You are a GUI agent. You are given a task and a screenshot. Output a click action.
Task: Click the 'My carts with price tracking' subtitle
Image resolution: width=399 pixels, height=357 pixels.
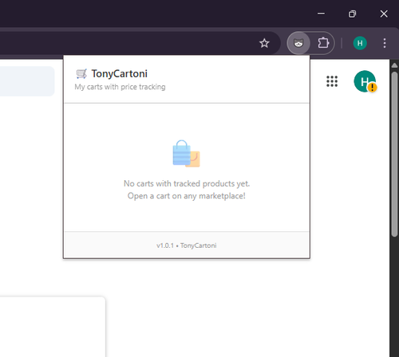tap(120, 87)
